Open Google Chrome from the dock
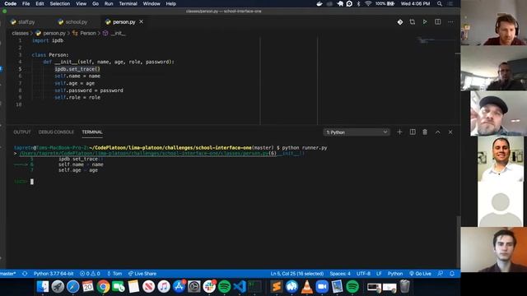The width and height of the screenshot is (527, 296). (103, 287)
